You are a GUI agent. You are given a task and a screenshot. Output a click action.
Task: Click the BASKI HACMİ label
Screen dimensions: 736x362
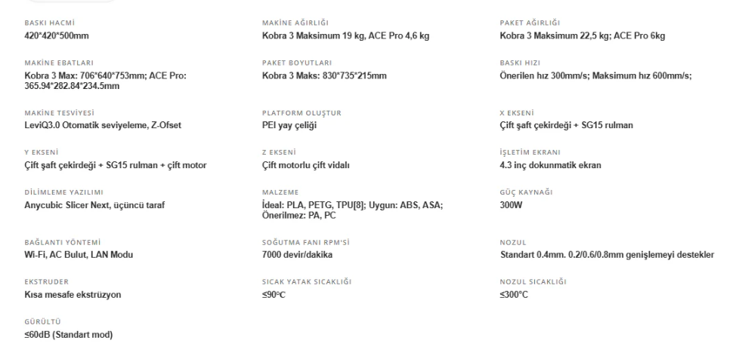pyautogui.click(x=49, y=23)
